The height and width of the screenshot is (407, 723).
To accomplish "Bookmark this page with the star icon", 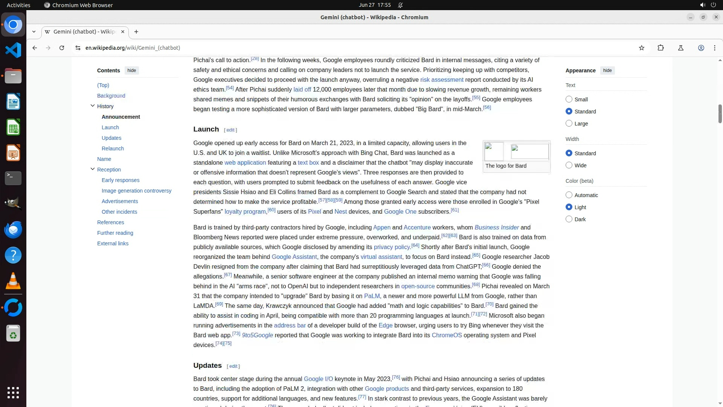I will pos(642,48).
